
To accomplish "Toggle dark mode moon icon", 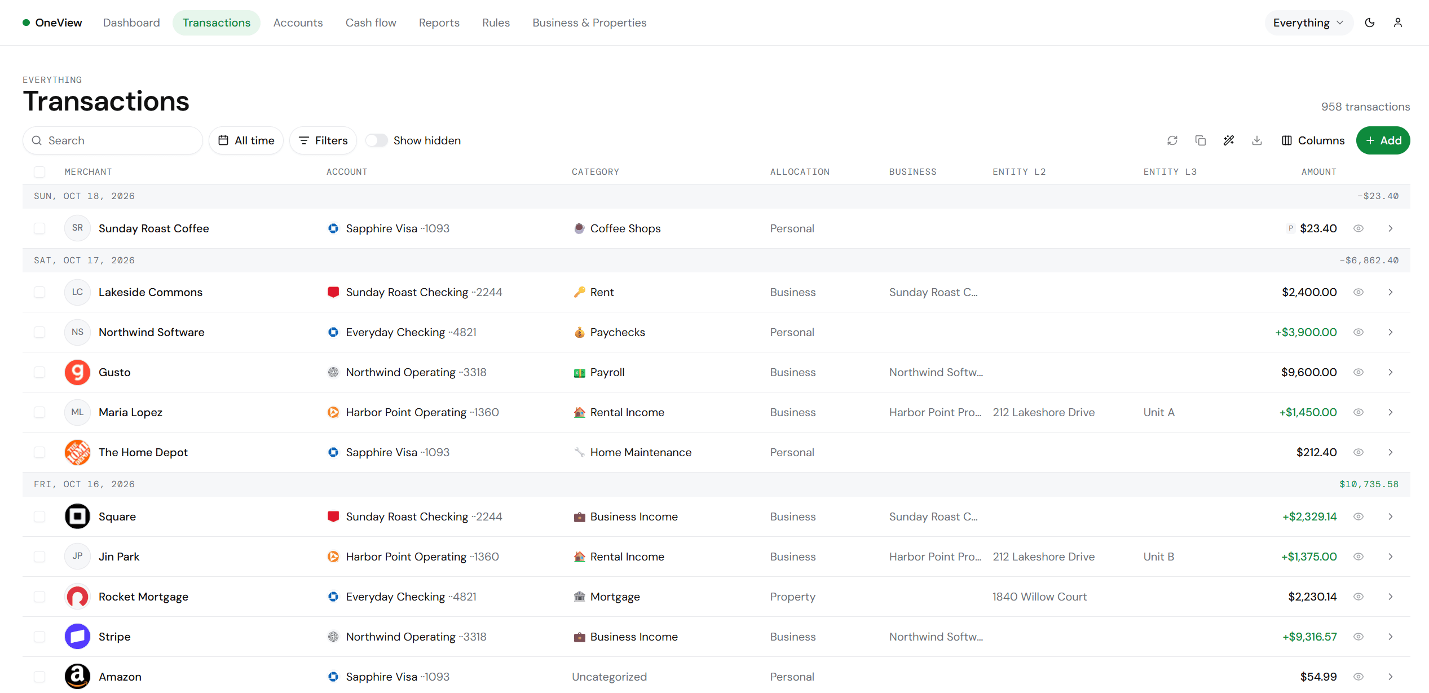I will pos(1370,23).
